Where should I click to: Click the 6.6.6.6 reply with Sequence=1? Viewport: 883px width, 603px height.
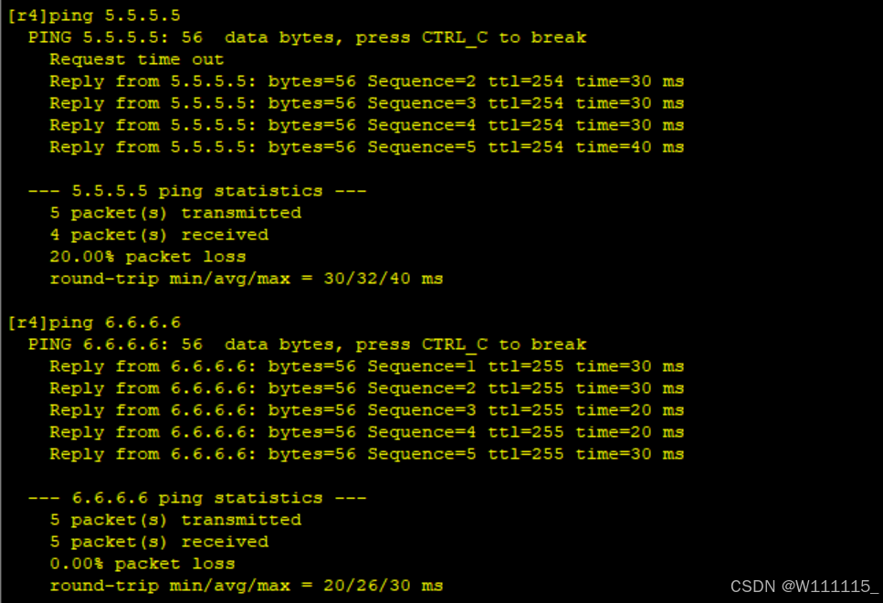tap(366, 366)
